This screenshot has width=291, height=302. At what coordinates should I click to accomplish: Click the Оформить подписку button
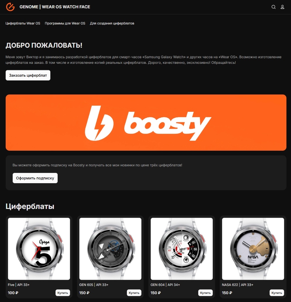tap(35, 178)
